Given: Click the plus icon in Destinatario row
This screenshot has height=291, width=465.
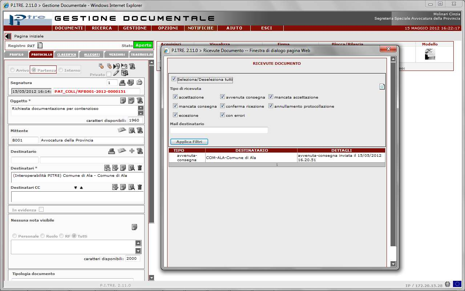Looking at the screenshot, I should coord(132,151).
